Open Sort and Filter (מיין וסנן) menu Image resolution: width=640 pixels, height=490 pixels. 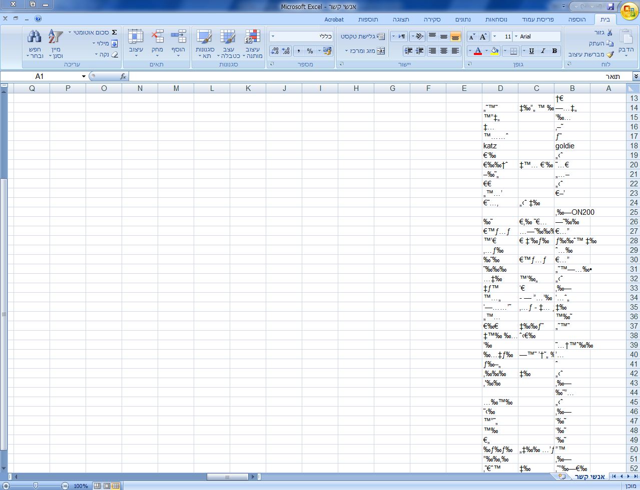[56, 44]
